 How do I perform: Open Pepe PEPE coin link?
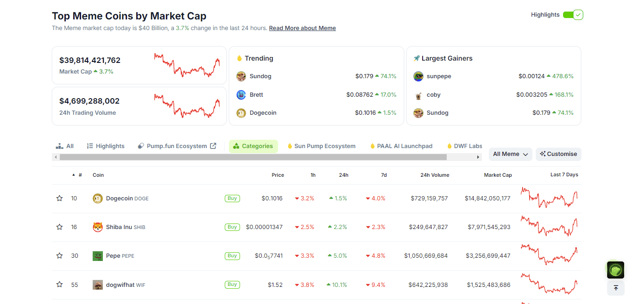[x=120, y=256]
